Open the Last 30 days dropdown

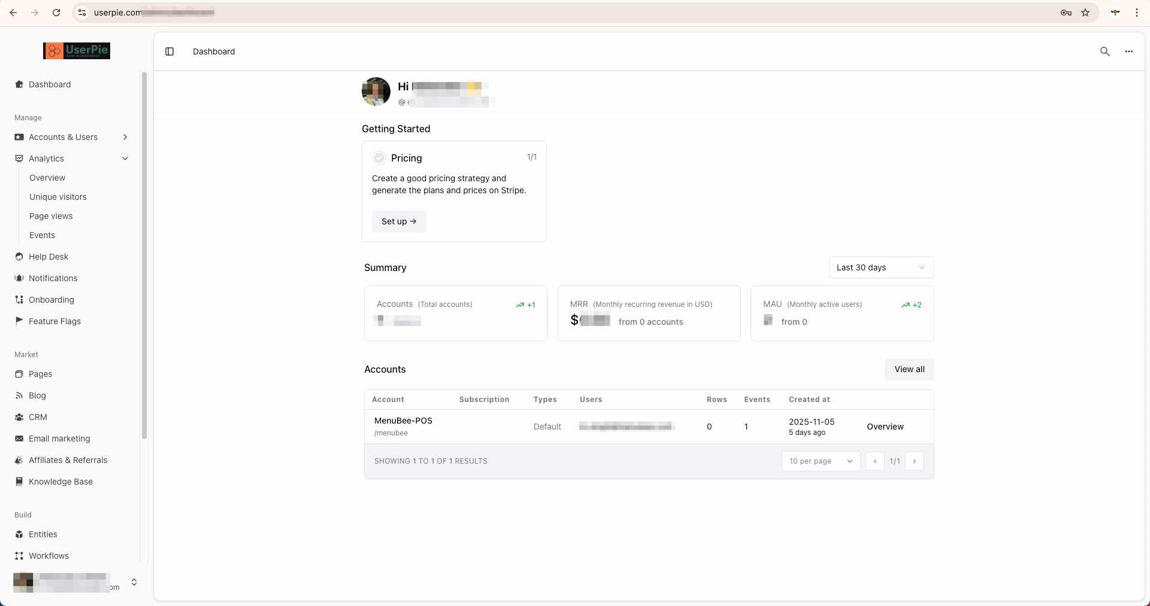[880, 267]
